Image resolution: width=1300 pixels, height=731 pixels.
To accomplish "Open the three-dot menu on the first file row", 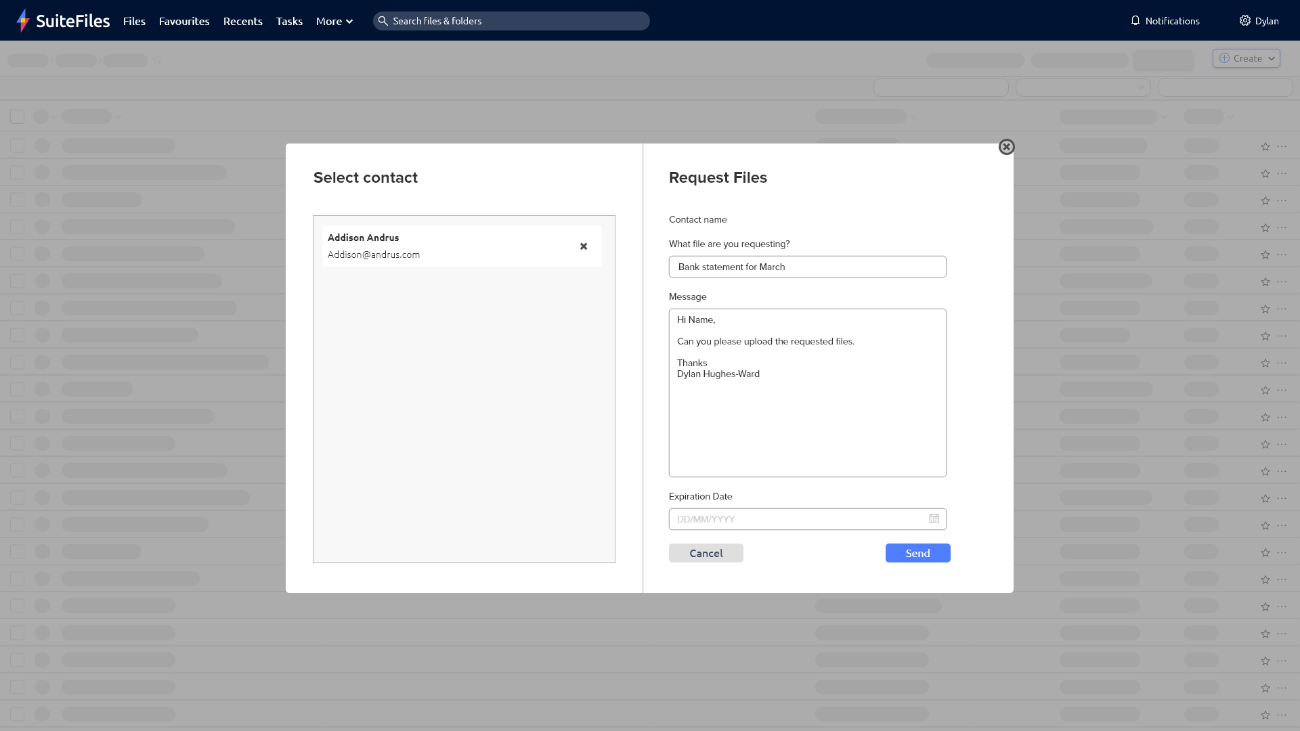I will (x=1282, y=146).
